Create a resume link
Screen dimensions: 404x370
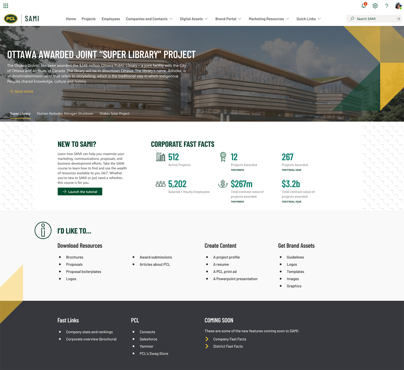[x=221, y=265]
